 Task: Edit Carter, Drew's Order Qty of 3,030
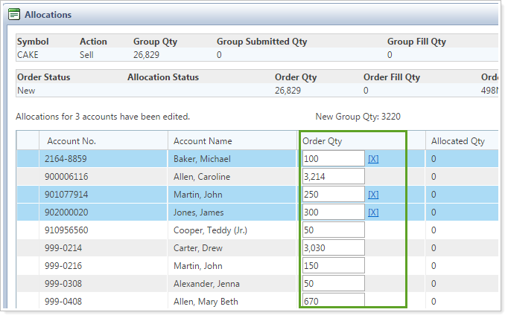(333, 248)
